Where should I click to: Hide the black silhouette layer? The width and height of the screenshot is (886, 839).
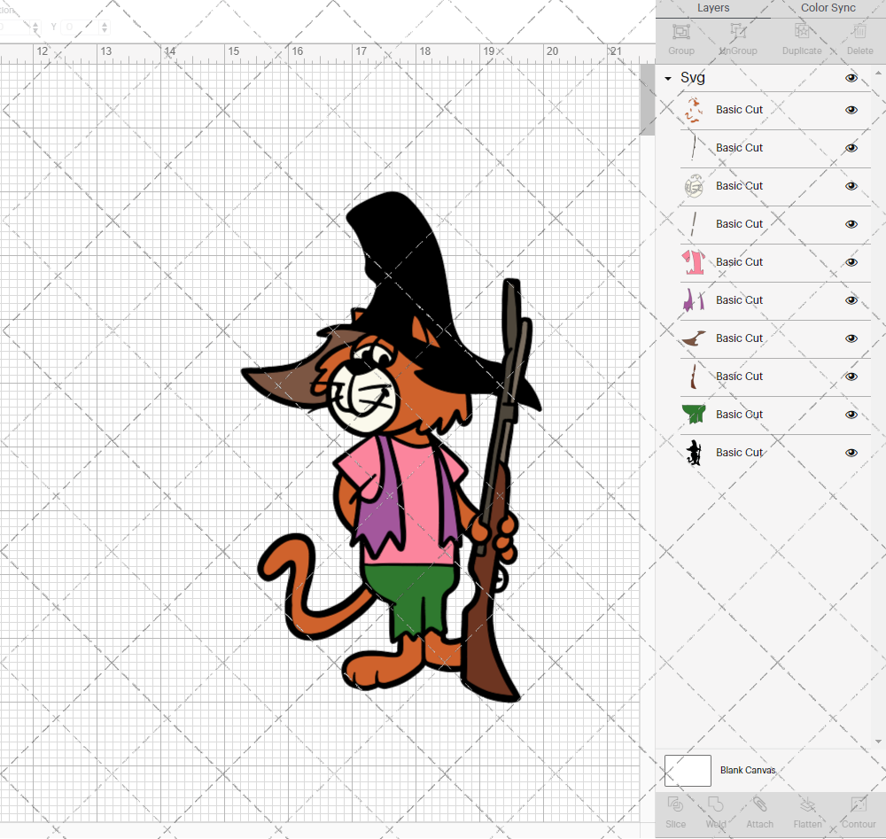[x=851, y=453]
